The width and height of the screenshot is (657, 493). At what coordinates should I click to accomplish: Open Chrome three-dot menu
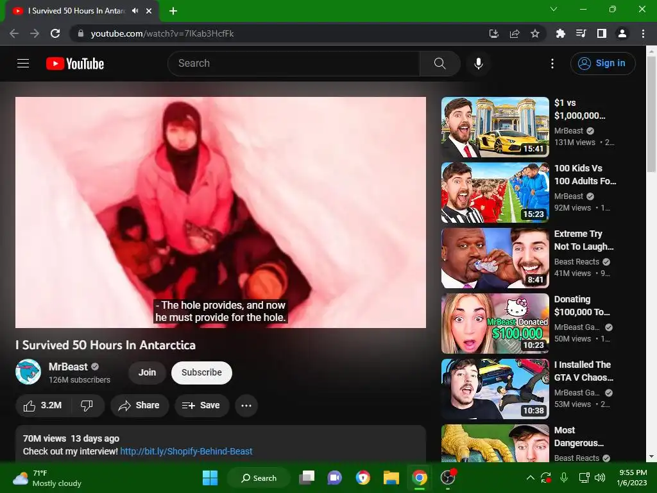click(643, 33)
